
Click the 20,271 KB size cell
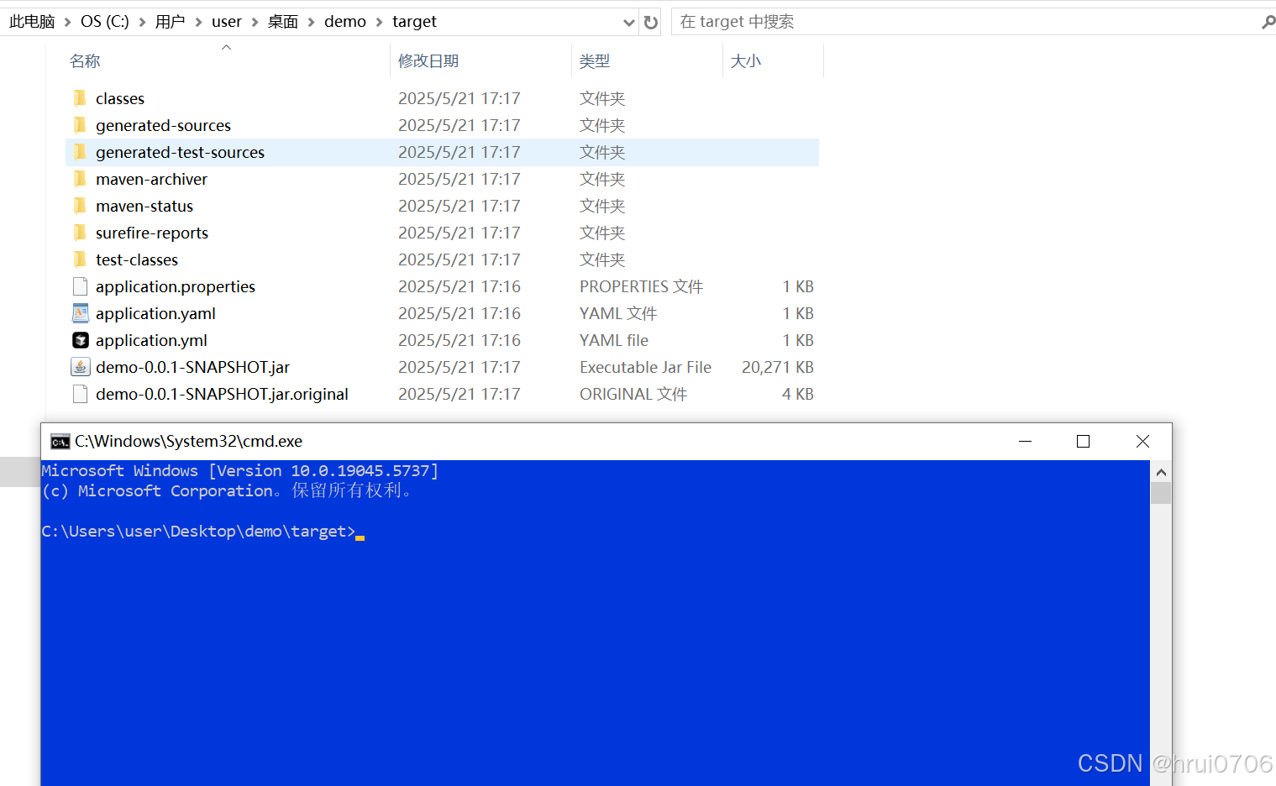pos(778,367)
